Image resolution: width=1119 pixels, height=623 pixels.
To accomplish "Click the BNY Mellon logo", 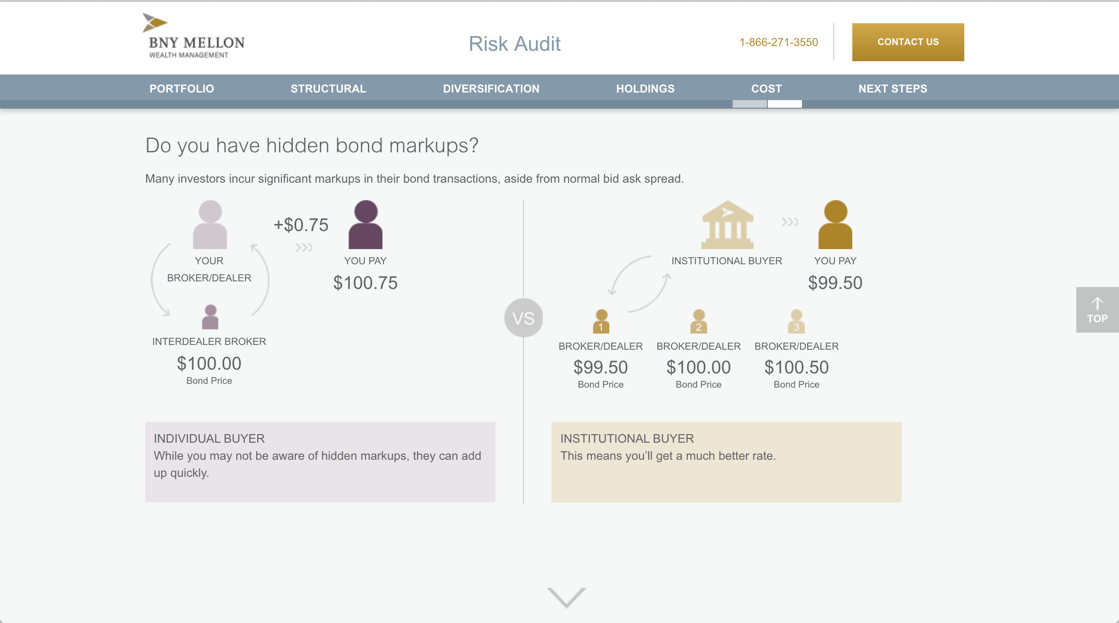I will click(x=194, y=37).
